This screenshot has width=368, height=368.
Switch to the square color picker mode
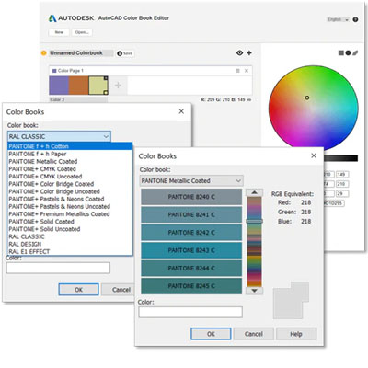[340, 53]
